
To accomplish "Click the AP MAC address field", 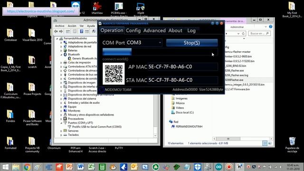I will coord(182,66).
